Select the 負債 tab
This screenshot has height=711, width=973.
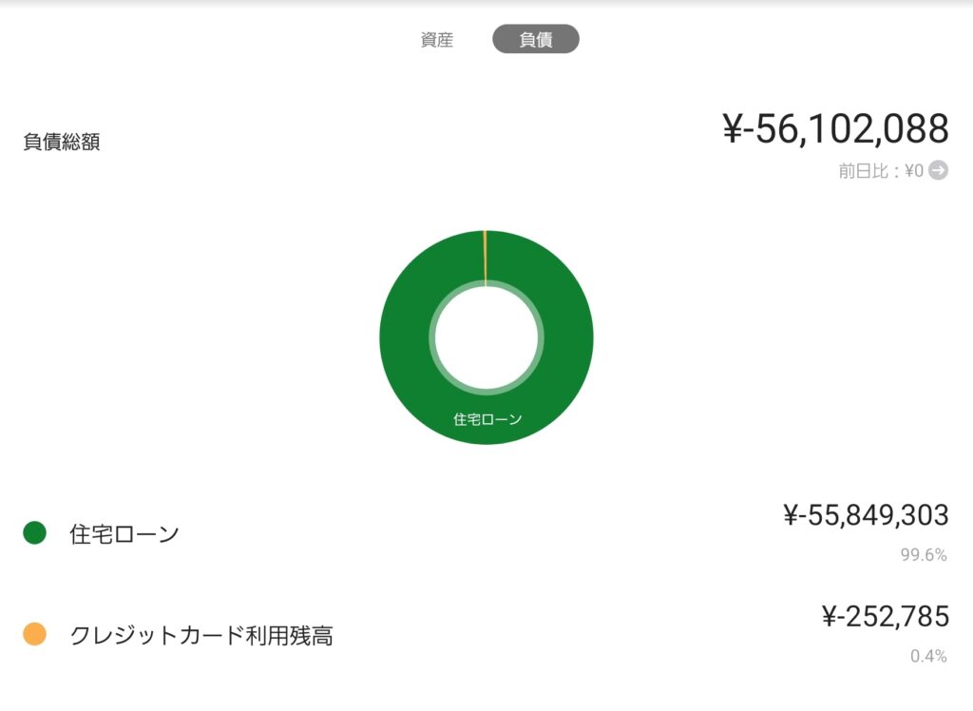535,40
